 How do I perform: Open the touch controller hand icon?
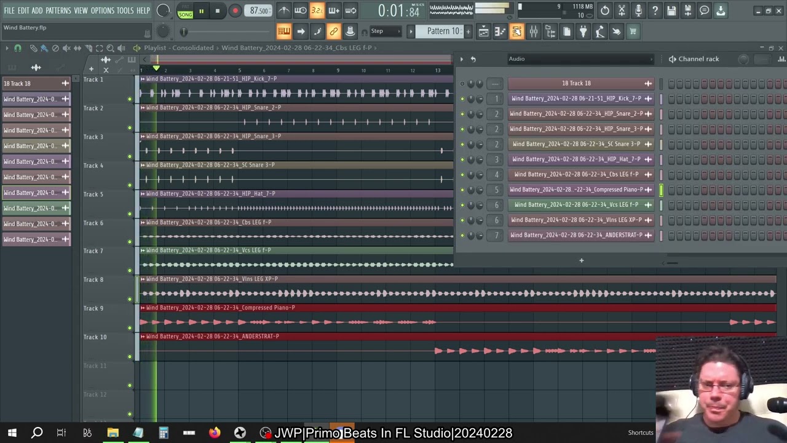(x=617, y=31)
